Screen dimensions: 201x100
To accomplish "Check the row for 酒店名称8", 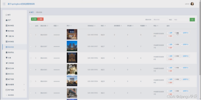I will (x=31, y=35).
